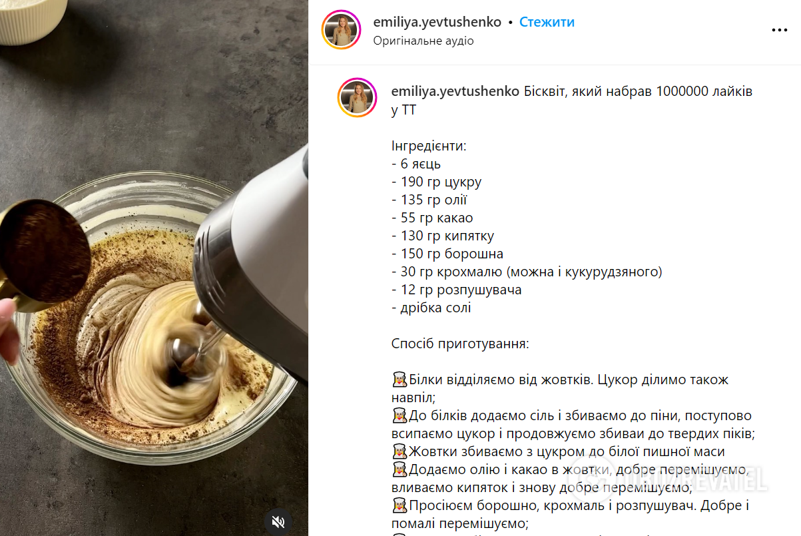801x536 pixels.
Task: Click the chef emoji before Просіюєм борошно
Action: (400, 506)
